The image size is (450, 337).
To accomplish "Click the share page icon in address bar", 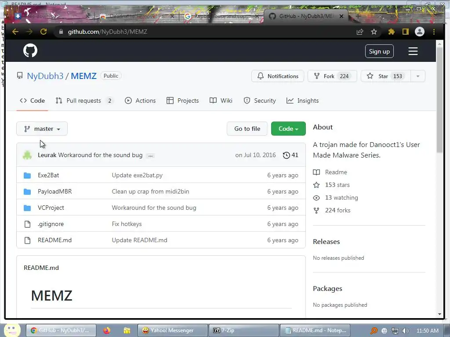I will pyautogui.click(x=360, y=32).
